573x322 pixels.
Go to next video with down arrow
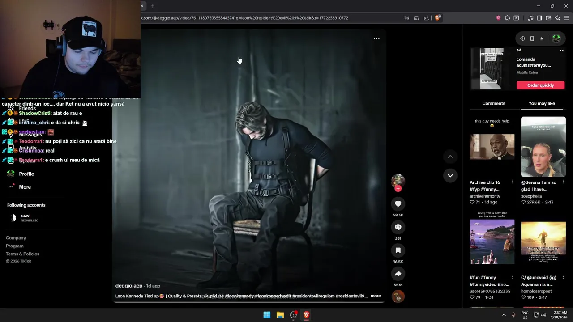[450, 175]
